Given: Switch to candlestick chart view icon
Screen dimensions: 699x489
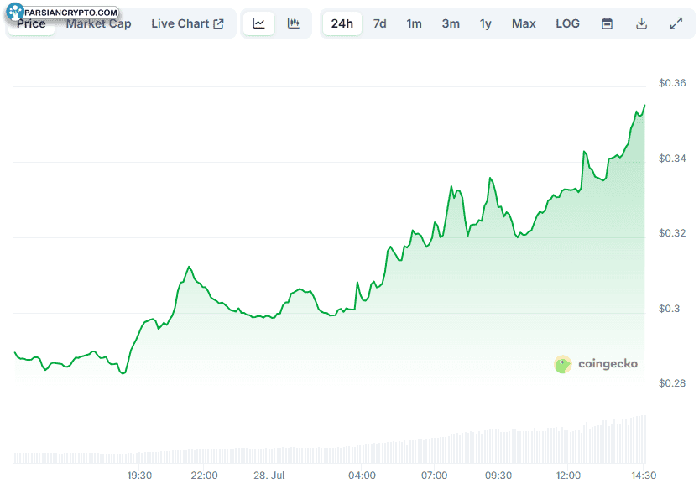Looking at the screenshot, I should [294, 23].
